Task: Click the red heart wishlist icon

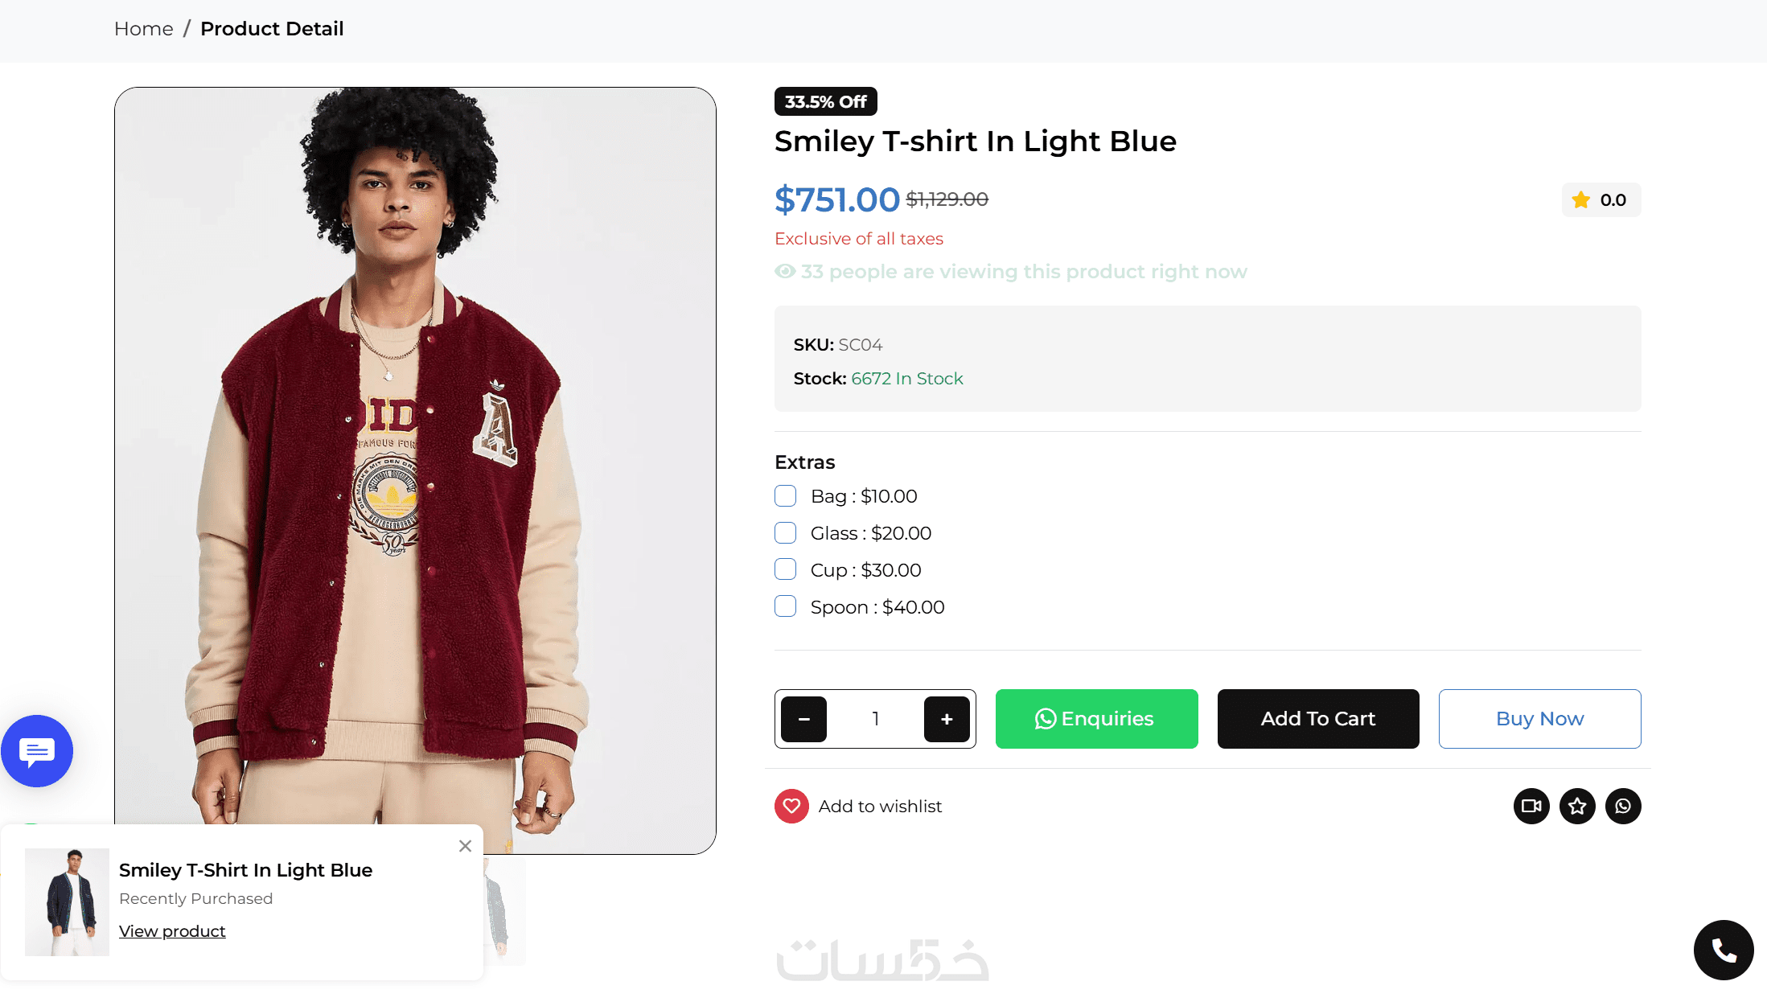Action: pyautogui.click(x=791, y=806)
